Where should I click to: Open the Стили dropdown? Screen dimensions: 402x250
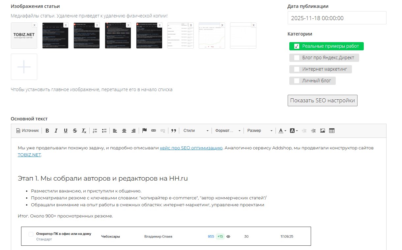click(196, 131)
